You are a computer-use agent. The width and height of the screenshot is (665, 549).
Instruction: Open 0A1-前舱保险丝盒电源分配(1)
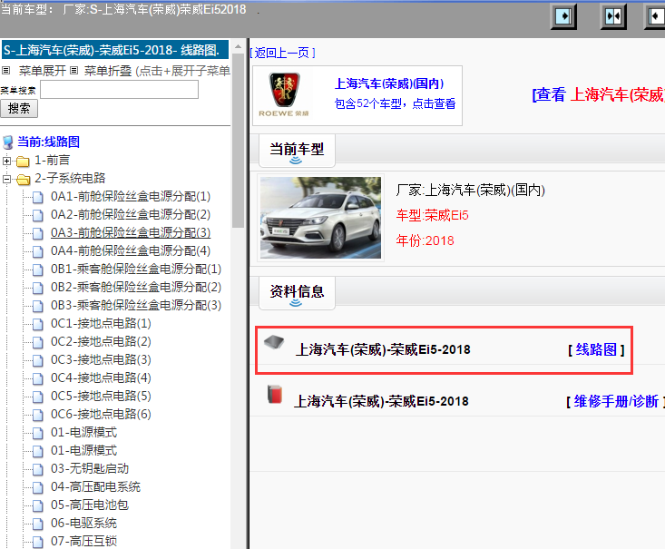pyautogui.click(x=131, y=196)
